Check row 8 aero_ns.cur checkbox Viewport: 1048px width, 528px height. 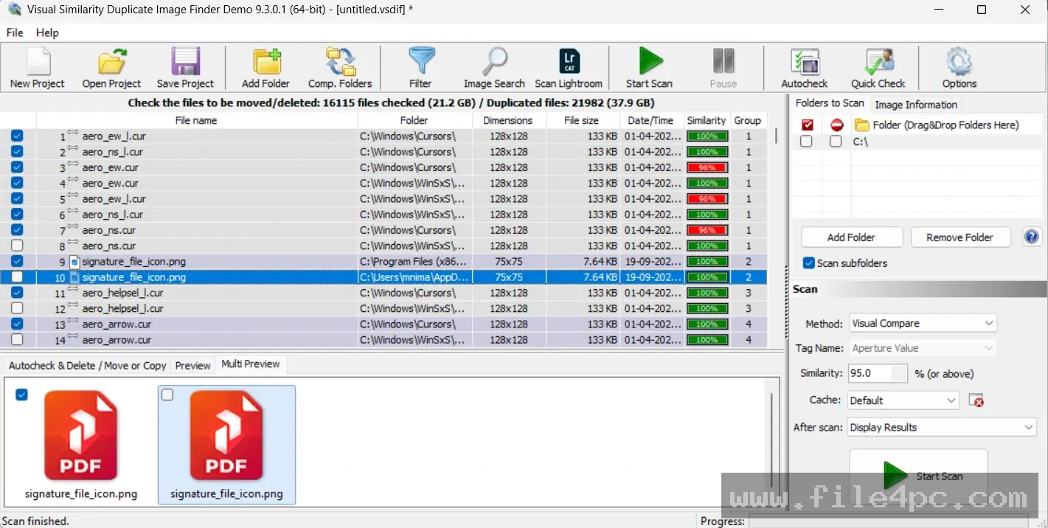point(17,246)
